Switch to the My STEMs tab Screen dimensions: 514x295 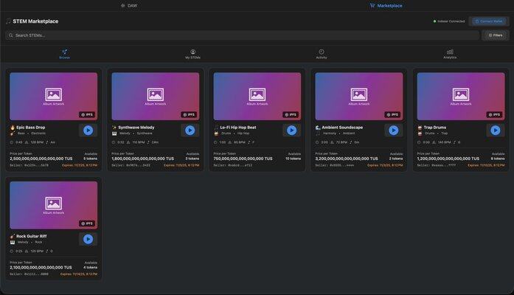click(192, 54)
